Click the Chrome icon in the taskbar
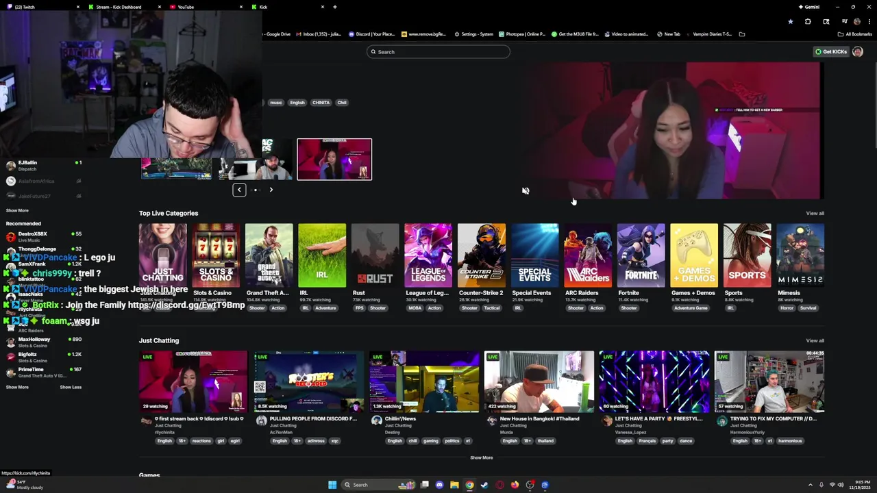 pos(469,485)
